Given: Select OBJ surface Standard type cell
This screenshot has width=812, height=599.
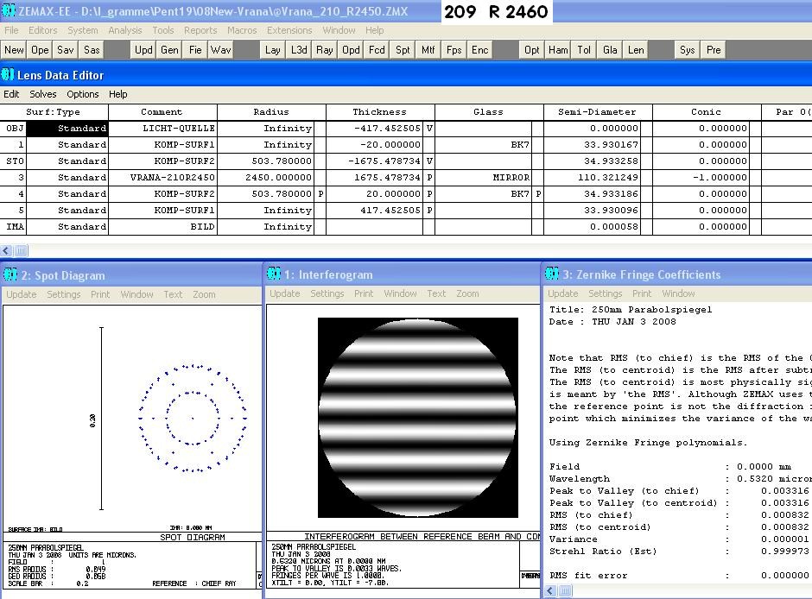Looking at the screenshot, I should click(67, 129).
